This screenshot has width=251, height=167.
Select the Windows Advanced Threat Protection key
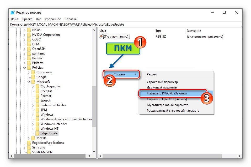click(x=66, y=119)
